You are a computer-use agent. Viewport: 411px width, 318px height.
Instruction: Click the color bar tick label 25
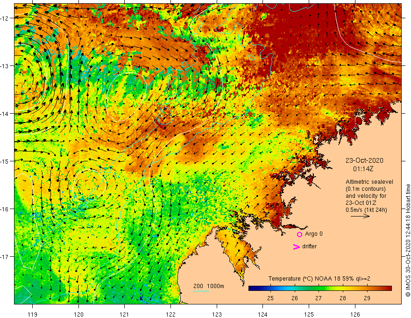click(x=270, y=298)
